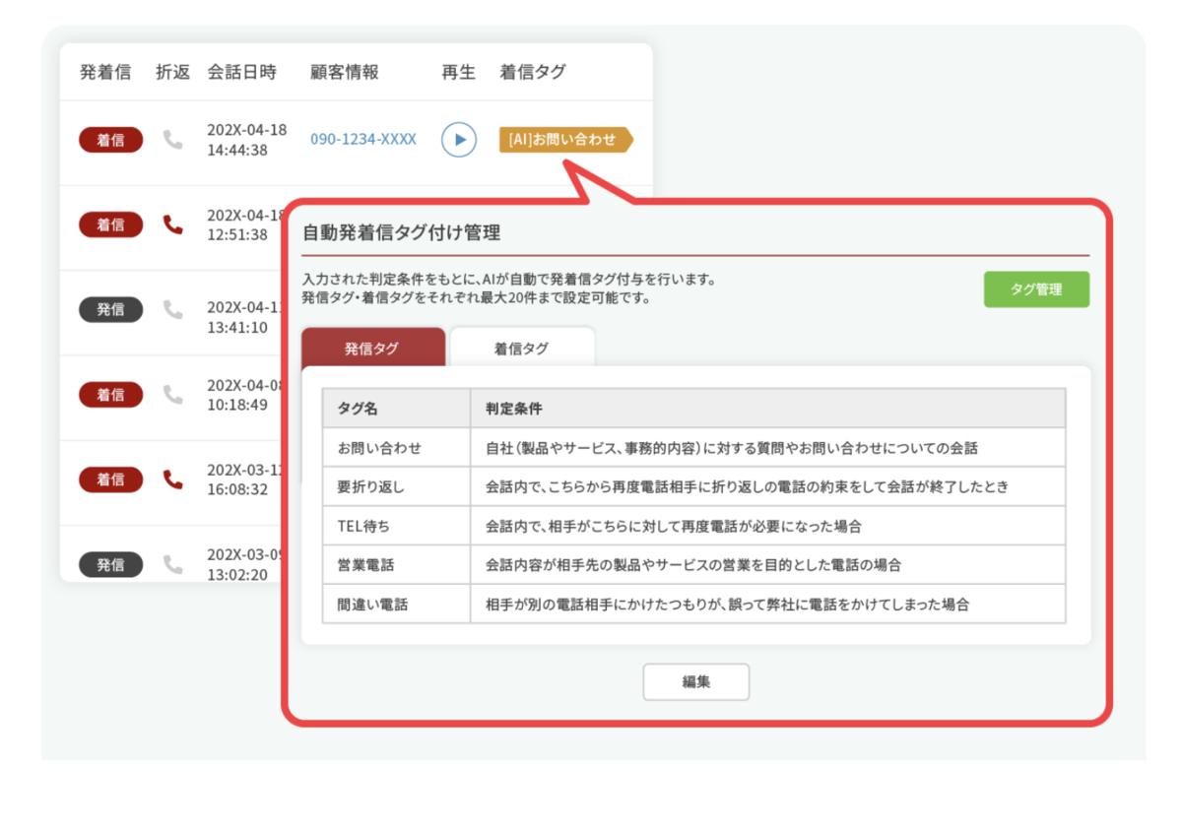Click the 着信 badge in the first row
The image size is (1182, 830).
[x=110, y=140]
